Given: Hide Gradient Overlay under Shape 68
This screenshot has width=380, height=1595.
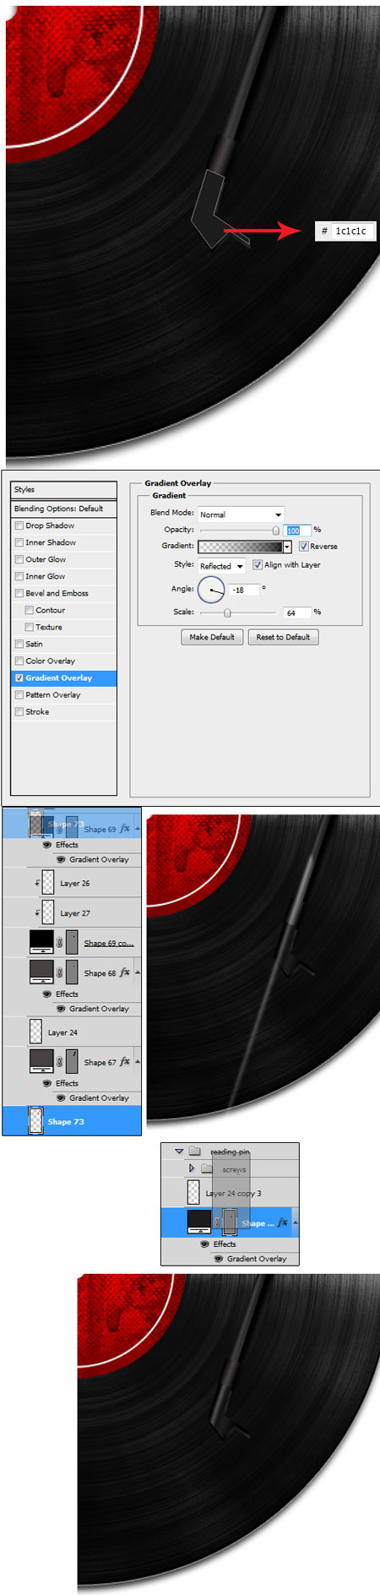Looking at the screenshot, I should pyautogui.click(x=61, y=1009).
